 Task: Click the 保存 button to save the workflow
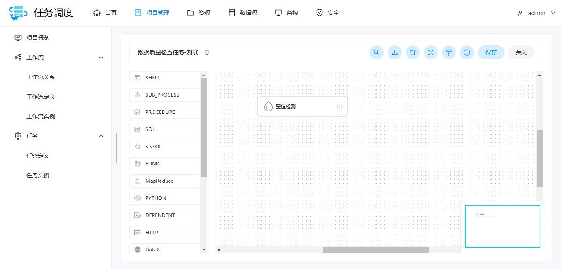point(491,52)
